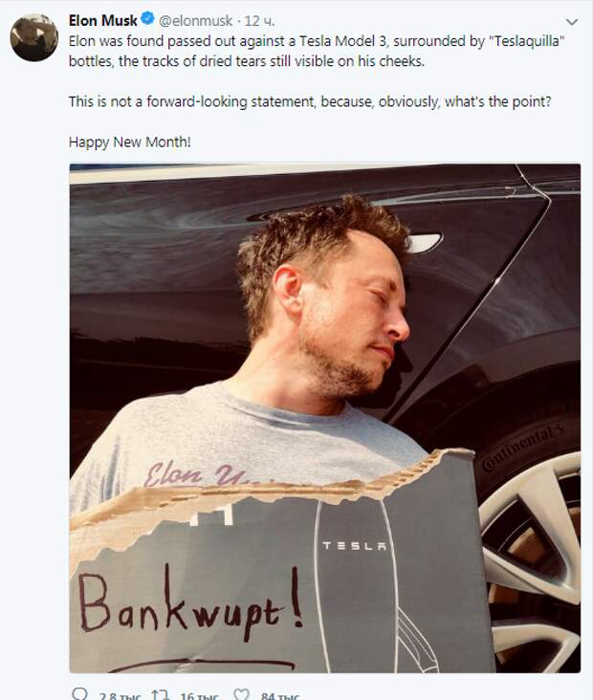
Task: Open the @elonmusk handle link
Action: tap(195, 20)
